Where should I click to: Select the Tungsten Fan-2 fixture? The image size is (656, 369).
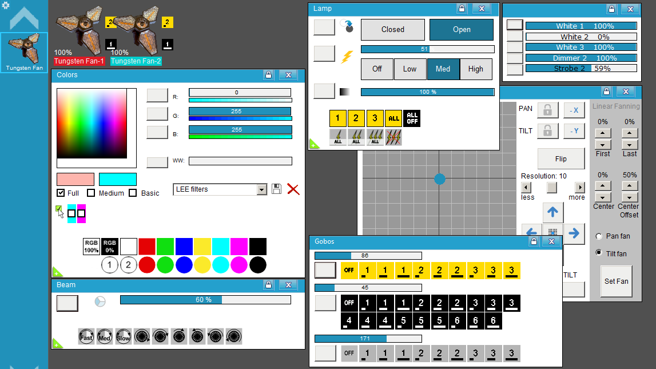[136, 61]
